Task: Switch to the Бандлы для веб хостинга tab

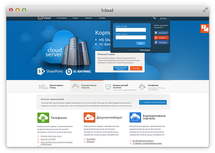Action: [x=120, y=86]
